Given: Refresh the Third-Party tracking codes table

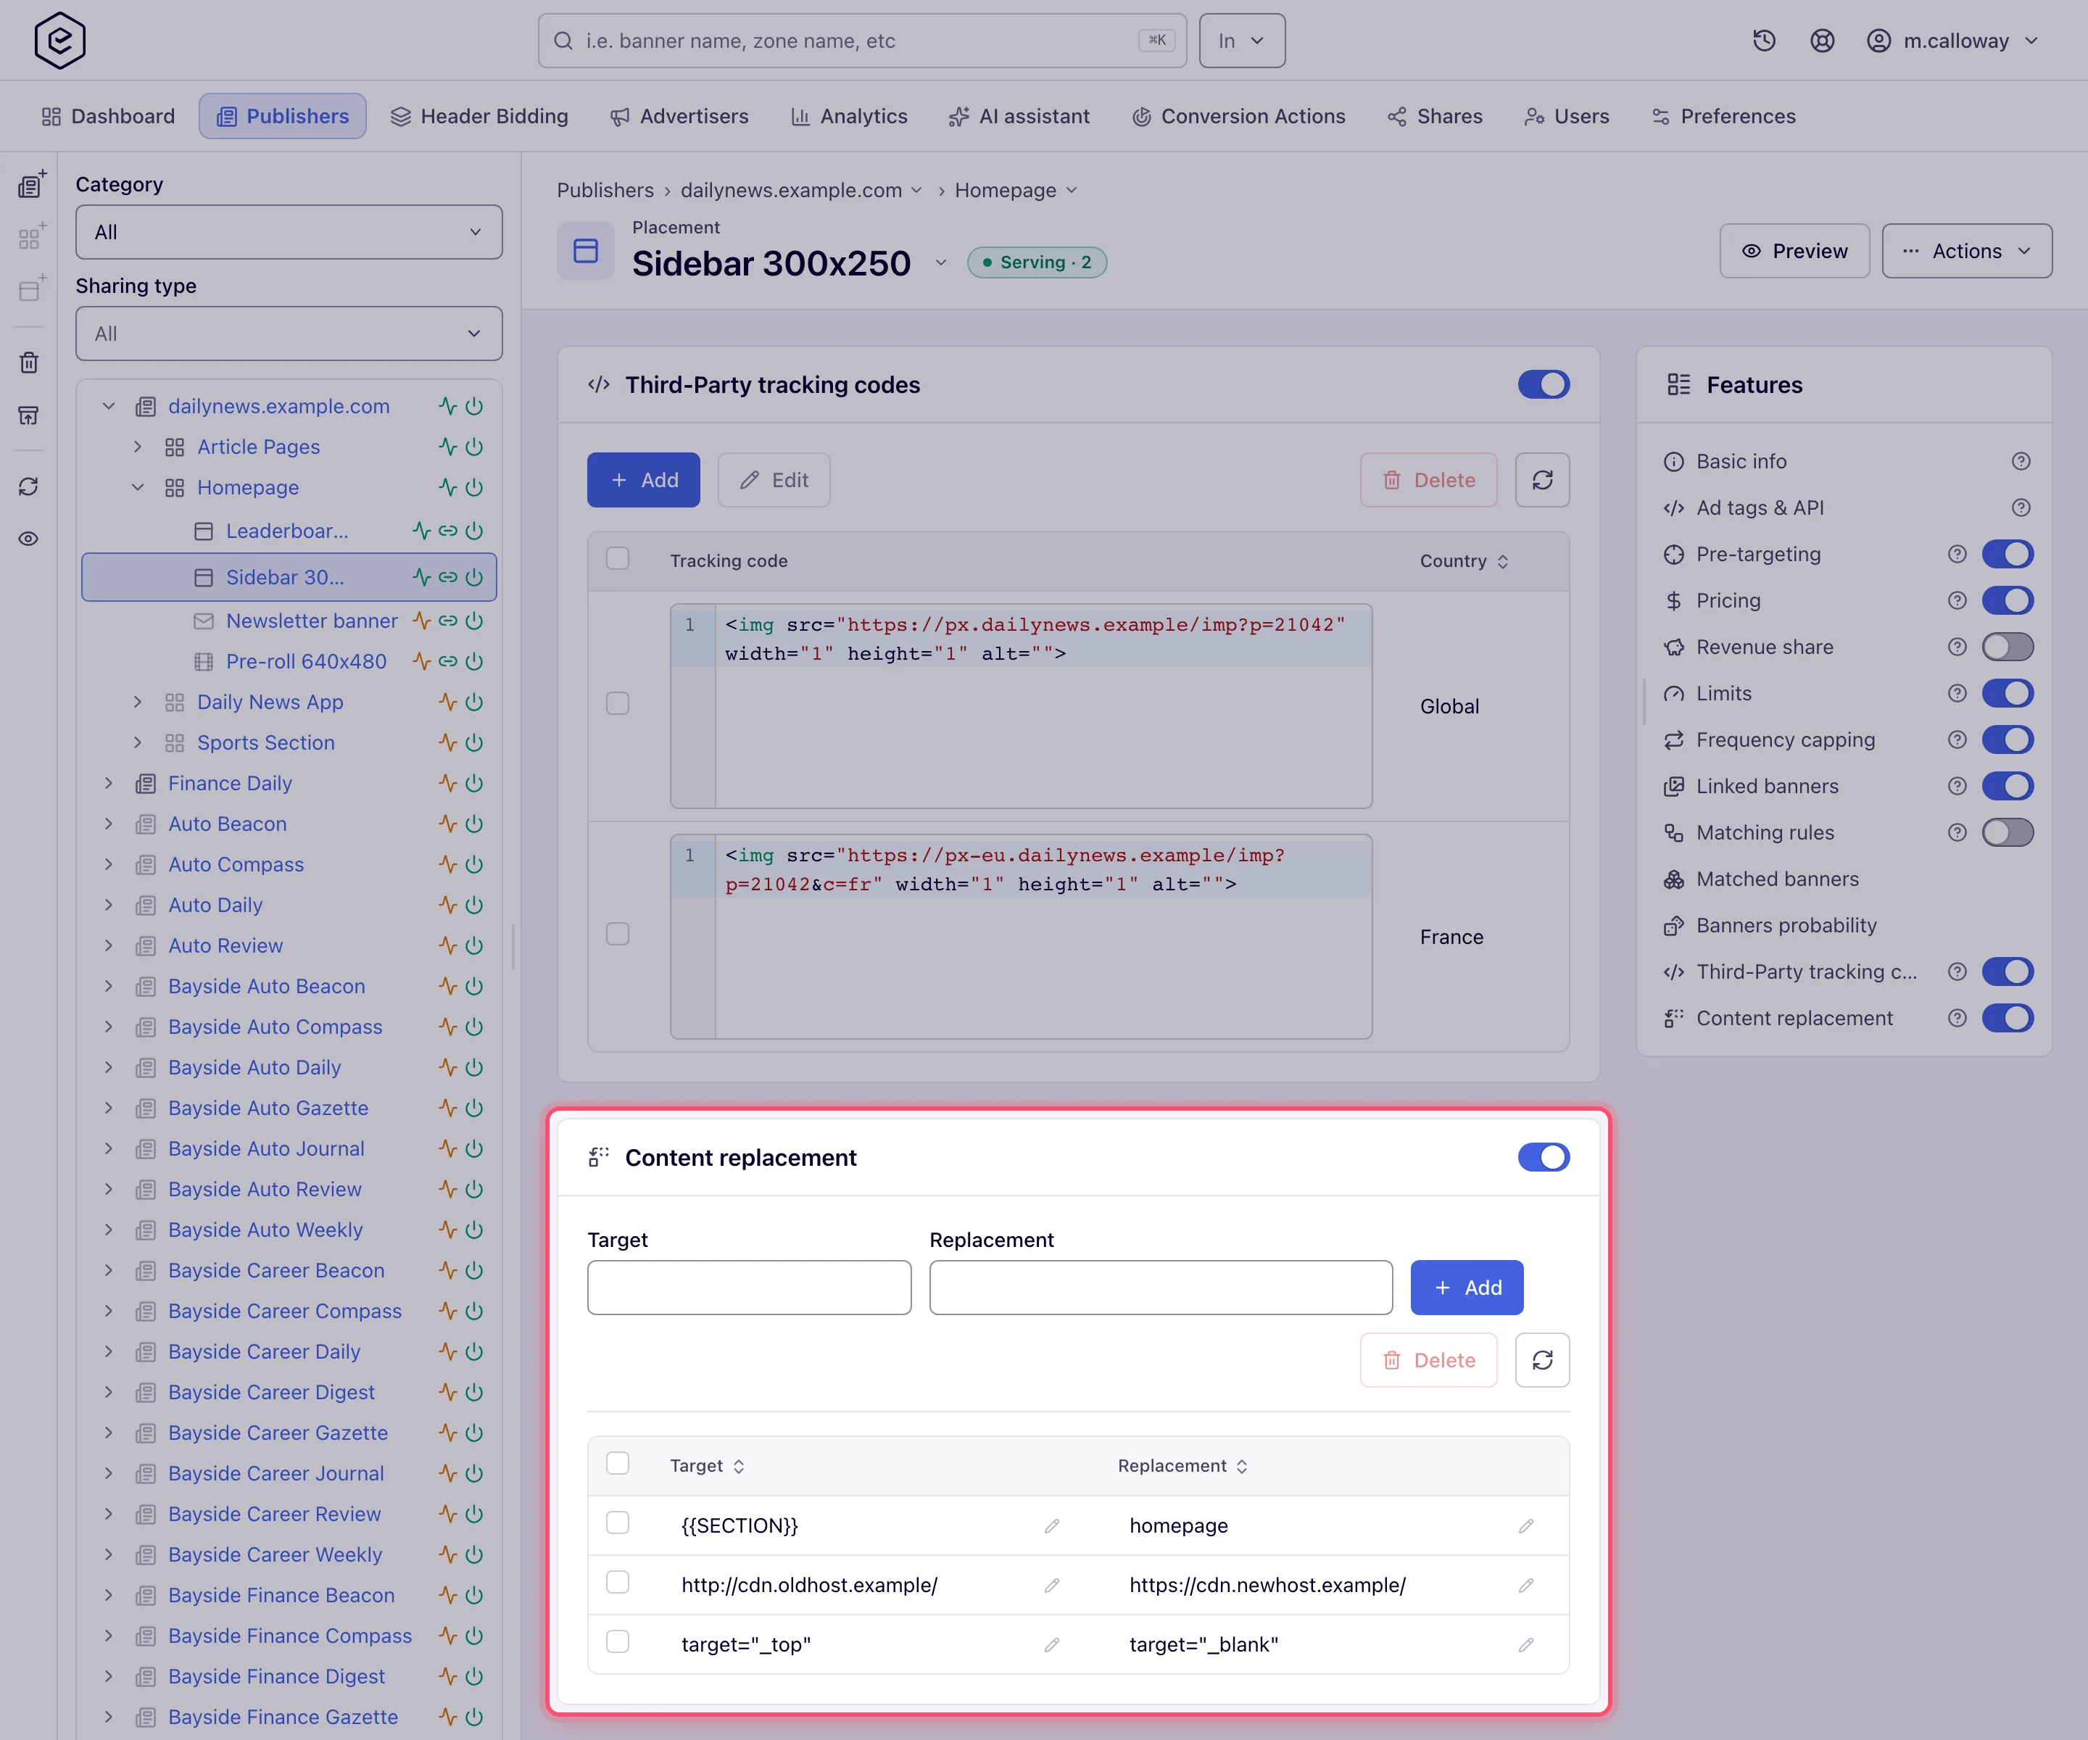Looking at the screenshot, I should [1542, 480].
